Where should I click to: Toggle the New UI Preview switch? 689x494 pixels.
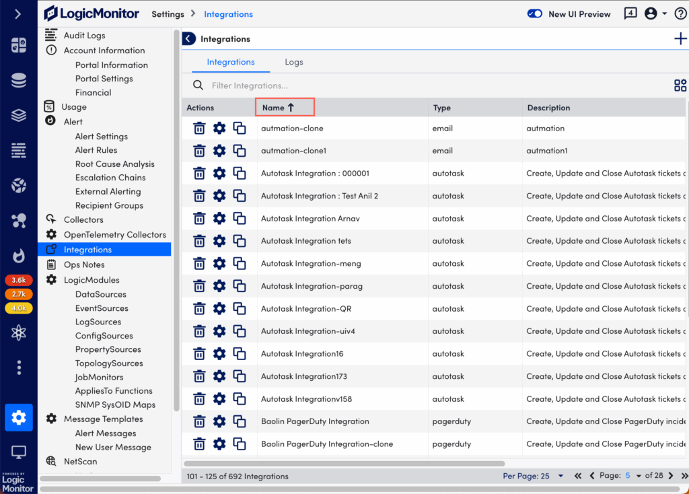(535, 14)
